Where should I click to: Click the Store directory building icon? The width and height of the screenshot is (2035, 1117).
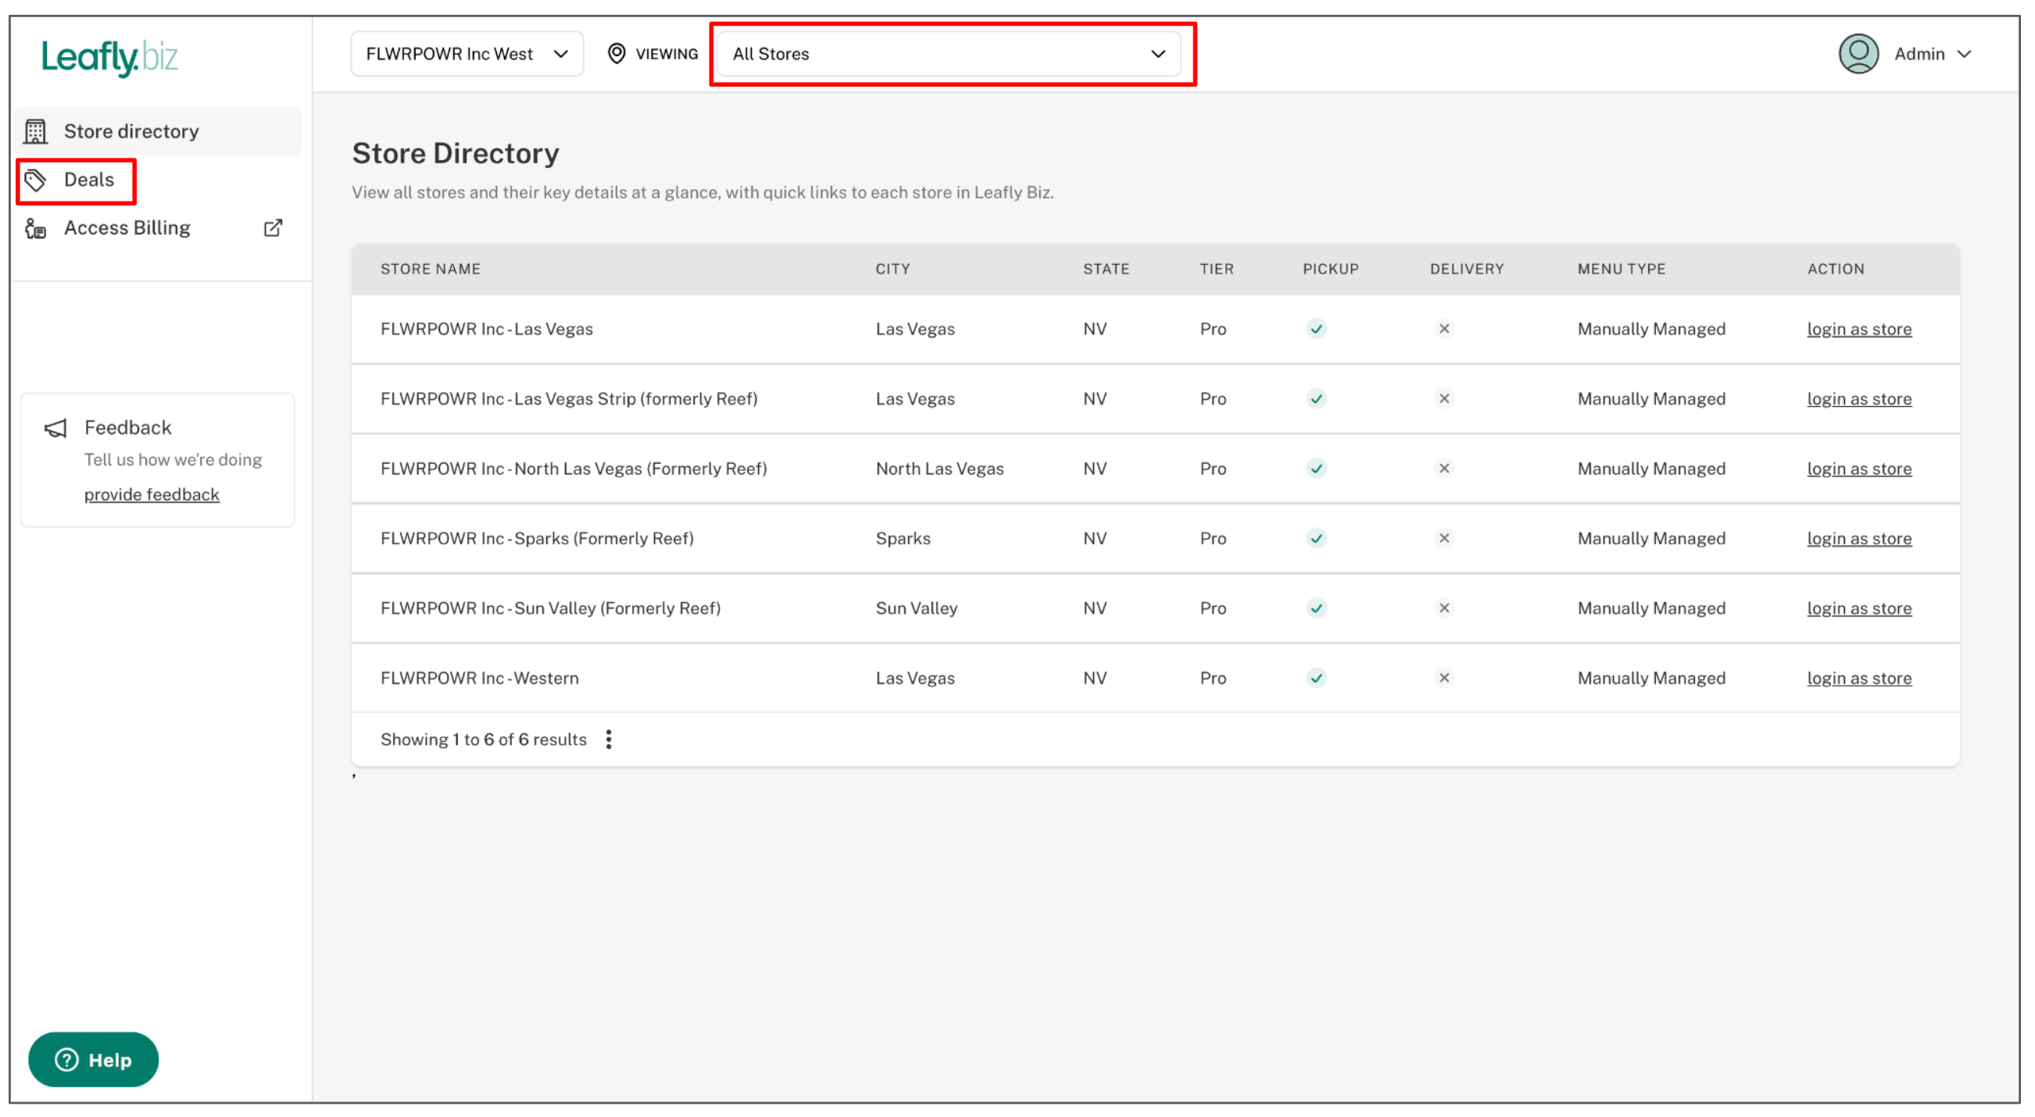click(35, 131)
